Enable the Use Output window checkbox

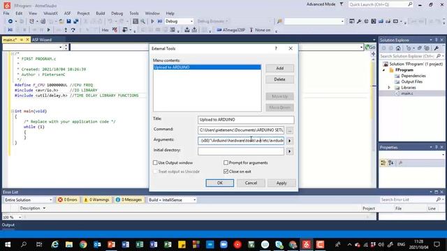pyautogui.click(x=155, y=162)
